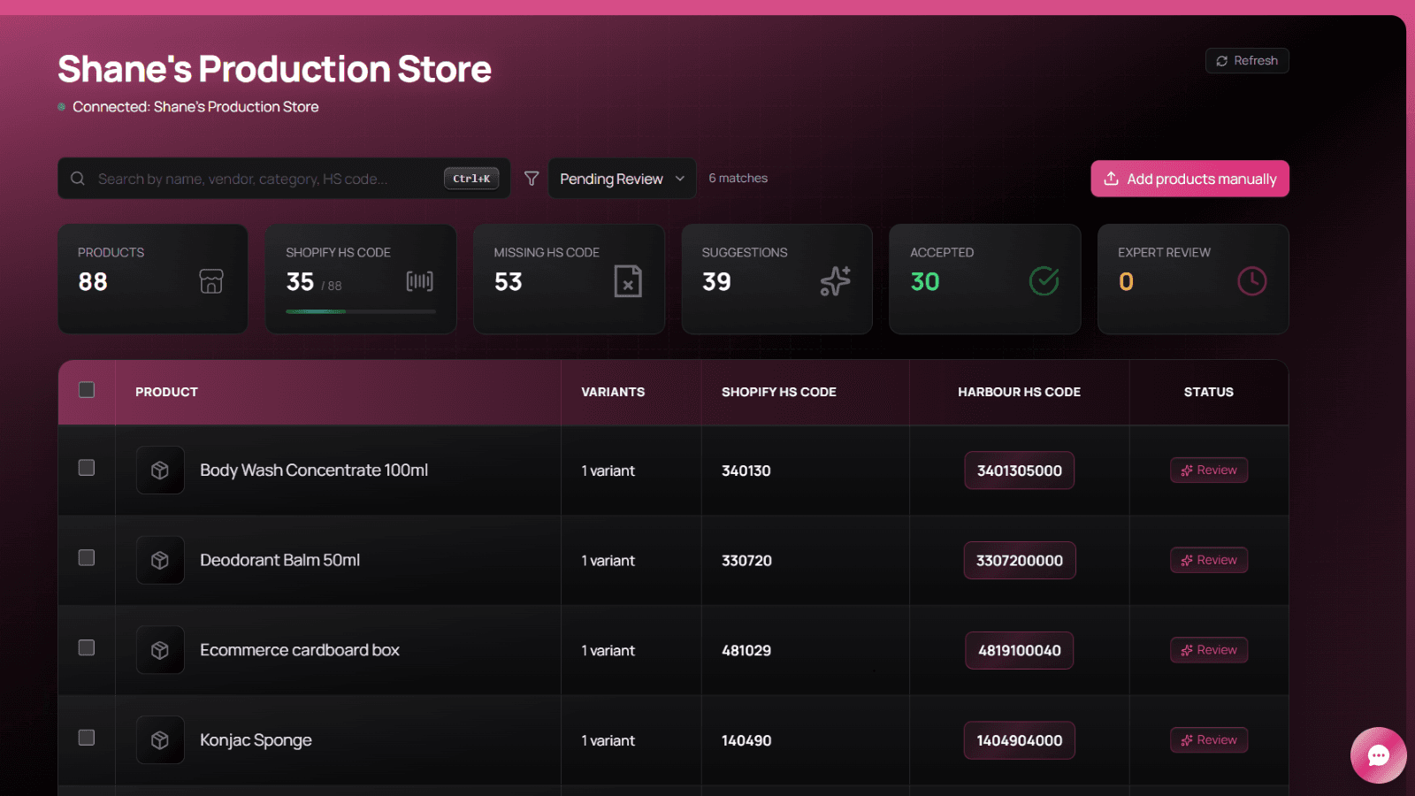Check the Ecommerce cardboard box row
The image size is (1415, 796).
(x=87, y=648)
